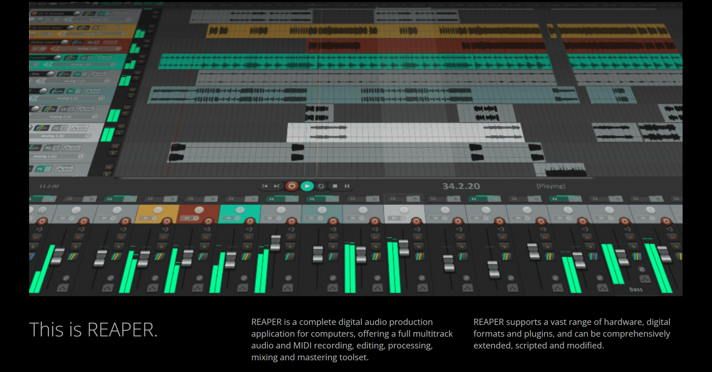Open the In selector on the red mixer channel
This screenshot has width=712, height=372.
187,218
